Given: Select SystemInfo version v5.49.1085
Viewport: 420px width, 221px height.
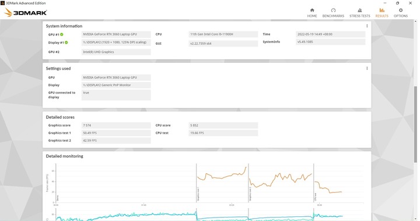Looking at the screenshot, I should (331, 42).
